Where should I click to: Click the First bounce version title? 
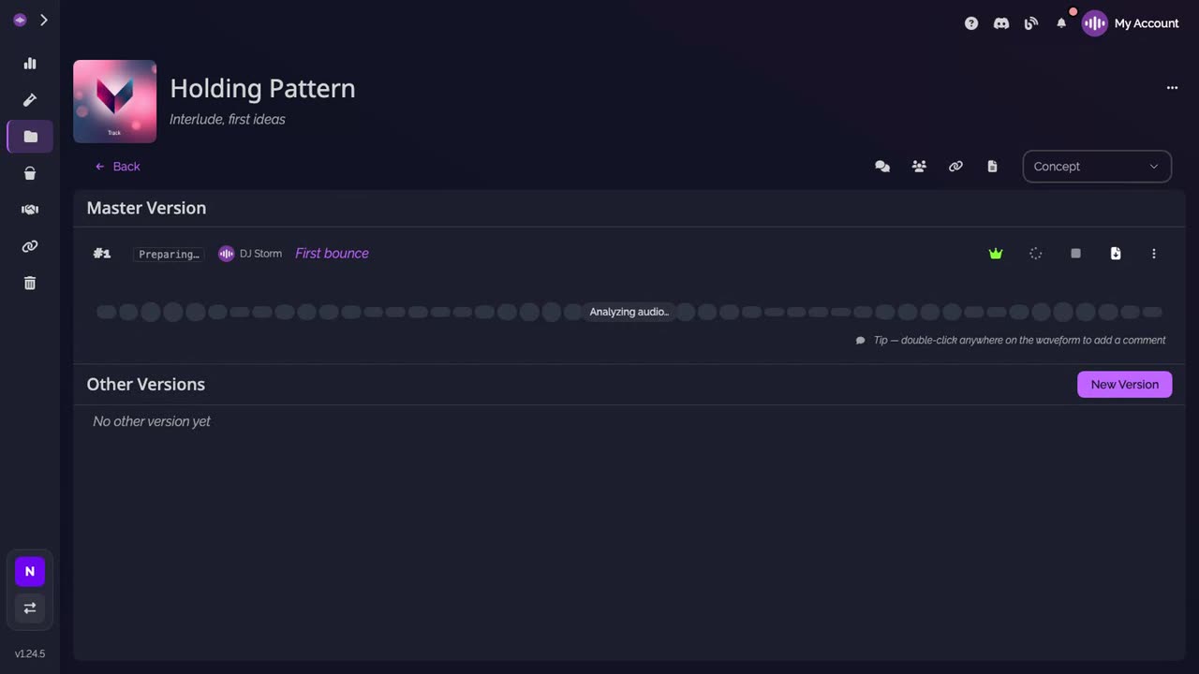pyautogui.click(x=332, y=254)
